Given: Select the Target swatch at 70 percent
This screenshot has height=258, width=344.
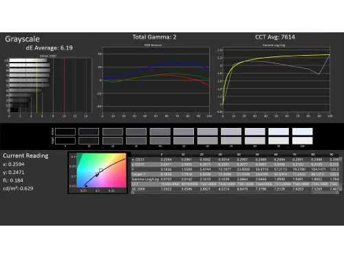Looking at the screenshot, I should coord(231,140).
